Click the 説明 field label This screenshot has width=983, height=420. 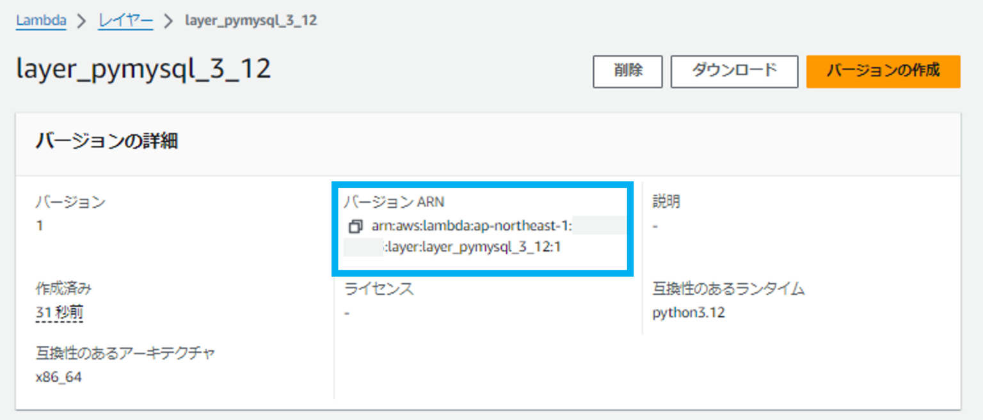click(x=666, y=202)
